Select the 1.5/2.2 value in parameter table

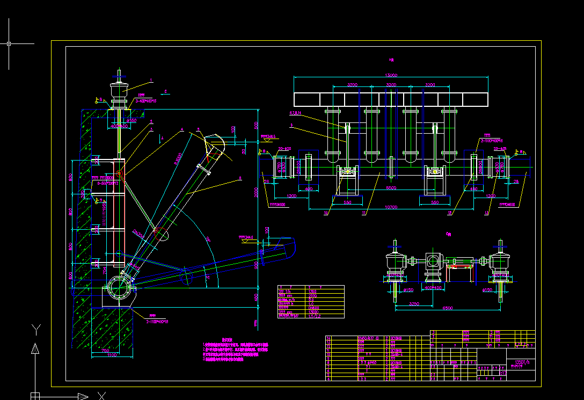click(x=315, y=316)
